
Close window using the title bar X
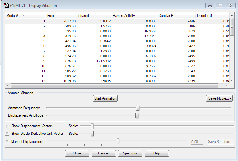click(x=231, y=6)
